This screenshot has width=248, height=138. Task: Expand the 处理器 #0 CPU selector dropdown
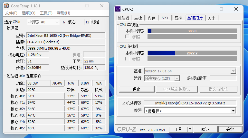(x=43, y=22)
